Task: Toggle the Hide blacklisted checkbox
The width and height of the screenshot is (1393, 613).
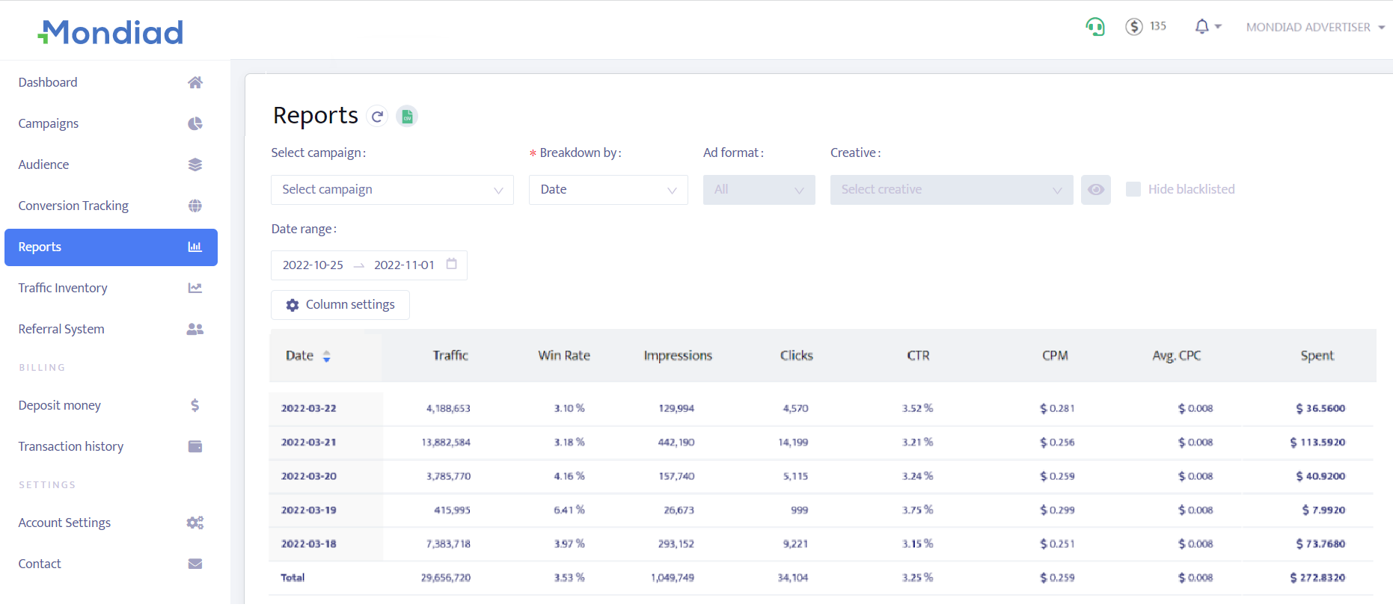Action: point(1133,189)
